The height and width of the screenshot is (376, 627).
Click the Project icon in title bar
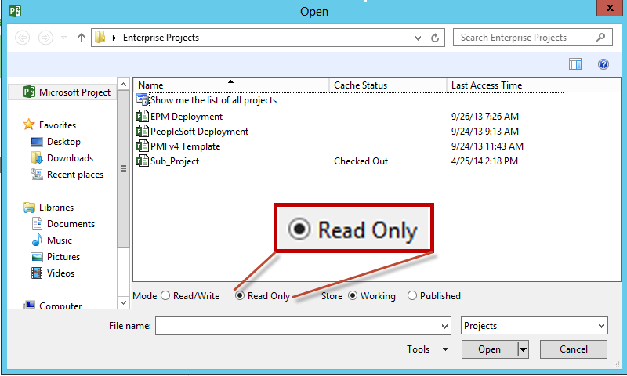15,10
